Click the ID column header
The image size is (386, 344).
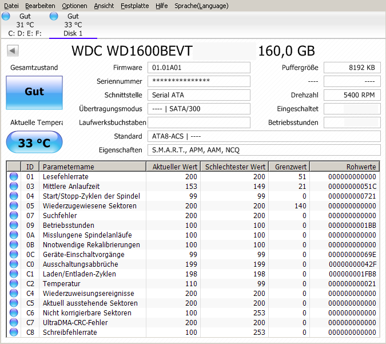[30, 167]
